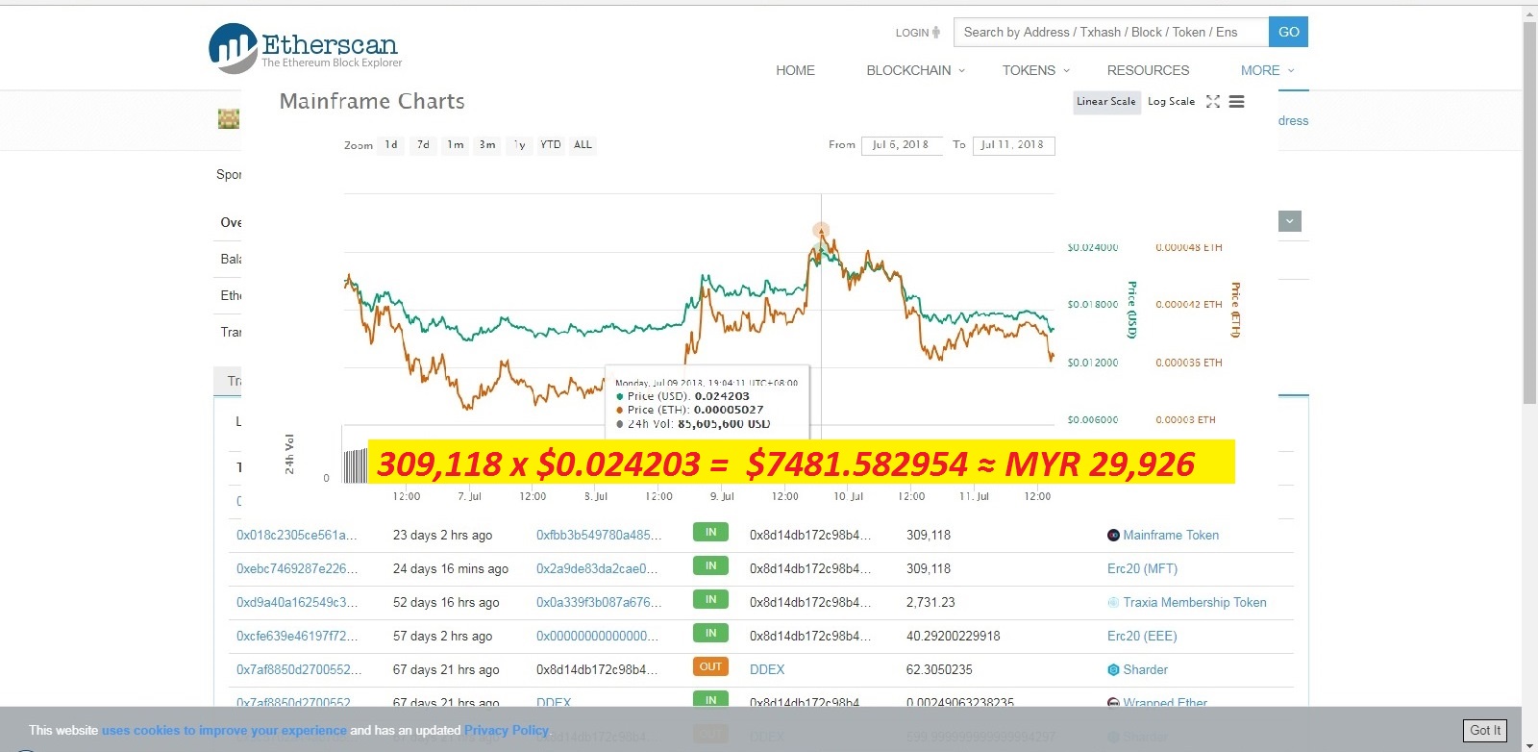The image size is (1538, 752).
Task: Open transaction 0x018c2305ce561a...
Action: click(x=297, y=536)
